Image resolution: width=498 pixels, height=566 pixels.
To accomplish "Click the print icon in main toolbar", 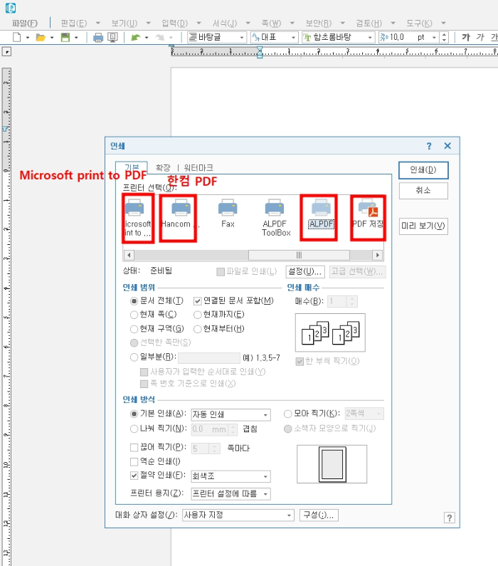I will 97,38.
